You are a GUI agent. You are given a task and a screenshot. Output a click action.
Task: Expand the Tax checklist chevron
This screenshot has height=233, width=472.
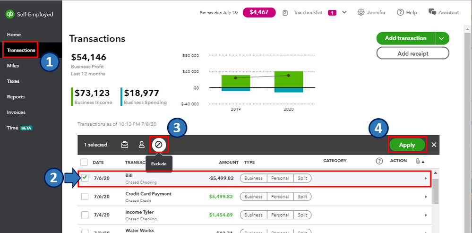344,12
